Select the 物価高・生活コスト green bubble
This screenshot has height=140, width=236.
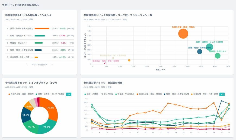[x=218, y=56]
